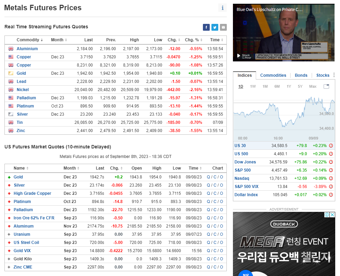Open O chart link in Aluminum delayed row
340x276 pixels.
pyautogui.click(x=221, y=226)
